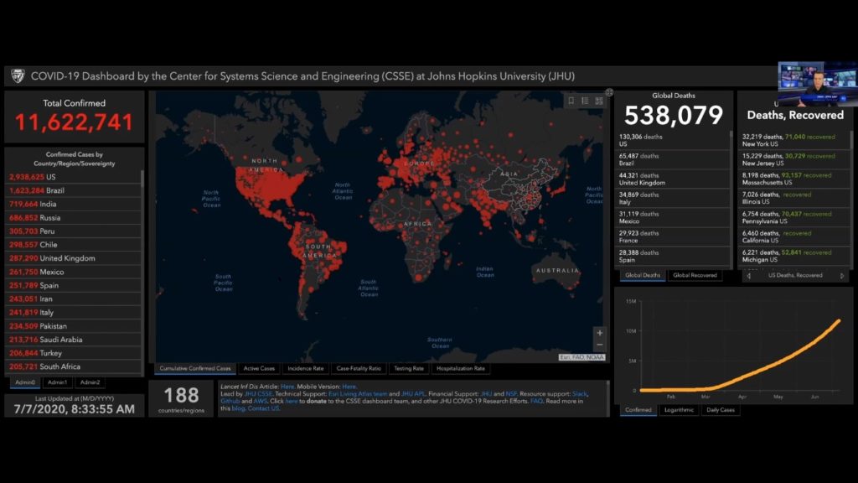Open the FAQ link

[536, 401]
